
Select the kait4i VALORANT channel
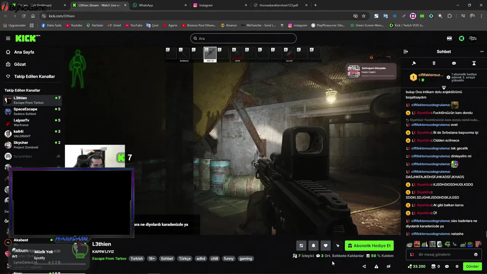coord(32,134)
